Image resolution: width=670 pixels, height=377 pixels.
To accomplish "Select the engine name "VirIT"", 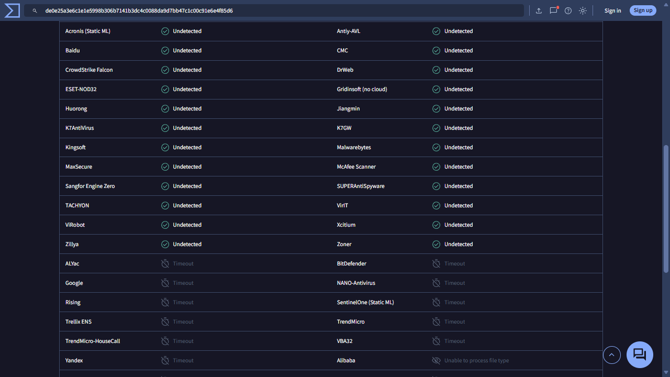I will click(x=342, y=206).
